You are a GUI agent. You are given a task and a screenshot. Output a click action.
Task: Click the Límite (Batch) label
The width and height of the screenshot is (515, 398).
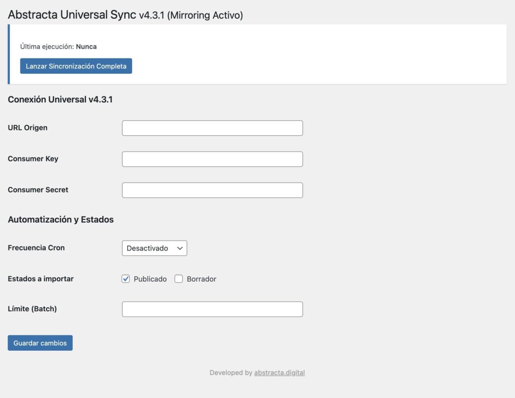coord(32,309)
